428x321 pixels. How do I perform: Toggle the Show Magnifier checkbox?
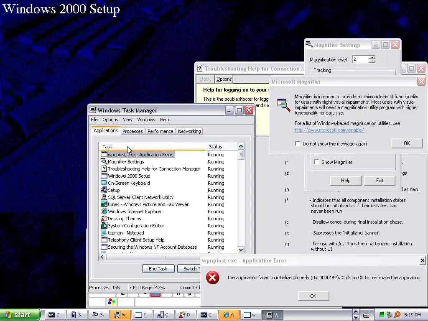[316, 162]
